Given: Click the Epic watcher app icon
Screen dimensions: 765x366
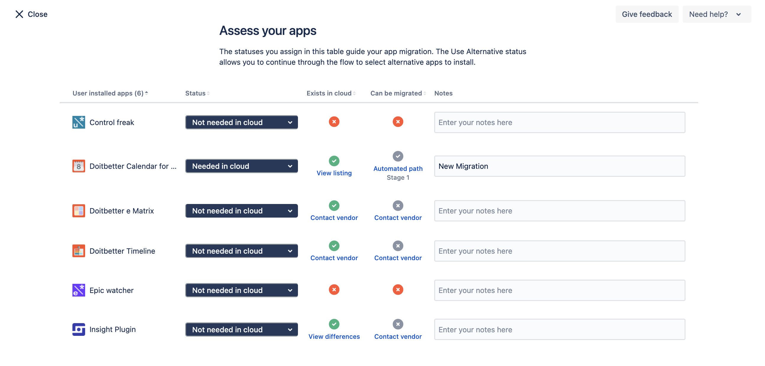Looking at the screenshot, I should (x=78, y=290).
